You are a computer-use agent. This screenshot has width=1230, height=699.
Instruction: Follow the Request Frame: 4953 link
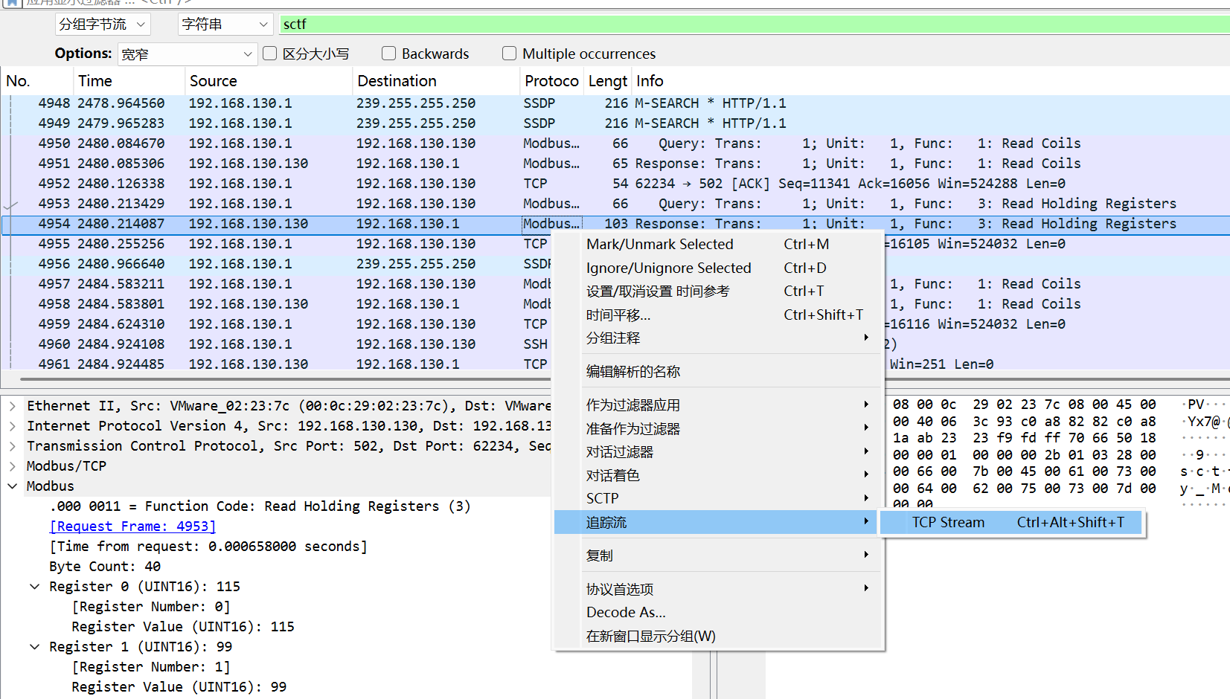tap(132, 526)
